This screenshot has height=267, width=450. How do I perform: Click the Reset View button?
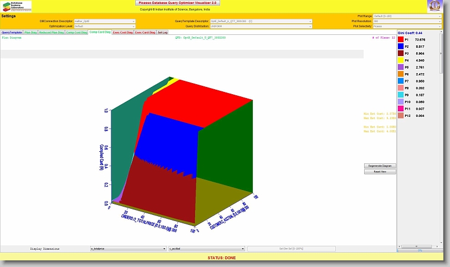pyautogui.click(x=380, y=172)
